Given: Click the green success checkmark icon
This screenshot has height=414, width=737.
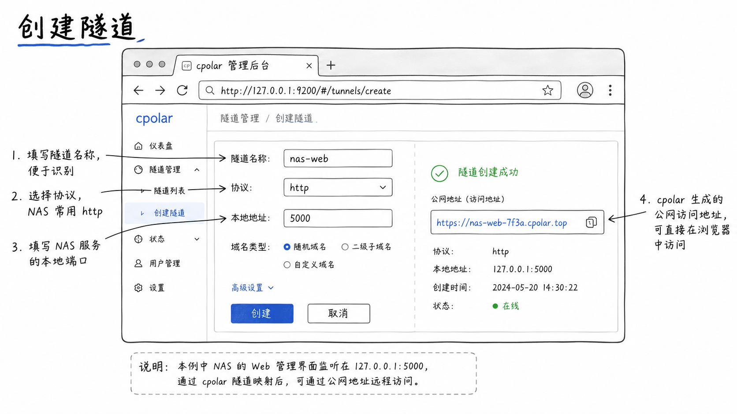Looking at the screenshot, I should 439,173.
